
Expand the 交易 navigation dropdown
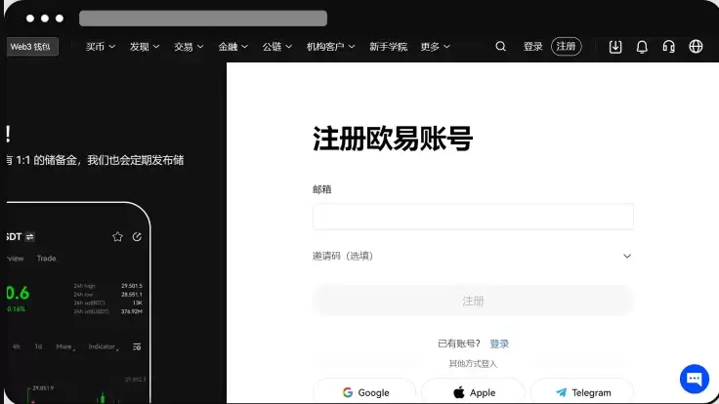[x=188, y=46]
